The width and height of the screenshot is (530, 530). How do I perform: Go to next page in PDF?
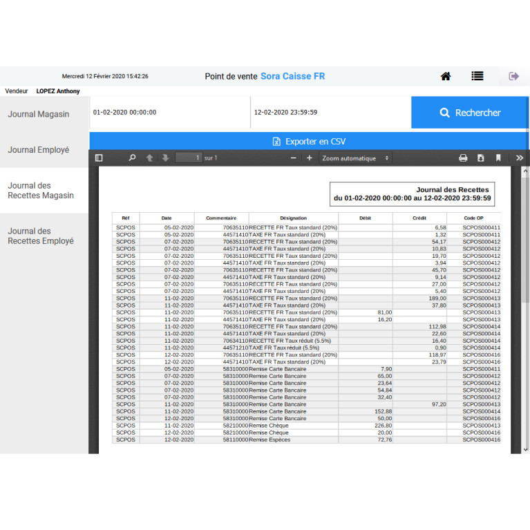165,158
